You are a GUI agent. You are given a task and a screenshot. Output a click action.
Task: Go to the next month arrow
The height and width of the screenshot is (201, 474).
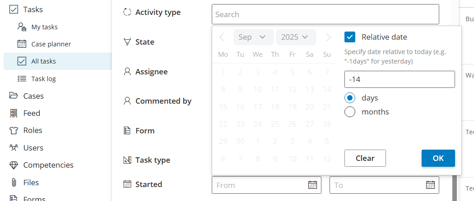coord(328,37)
